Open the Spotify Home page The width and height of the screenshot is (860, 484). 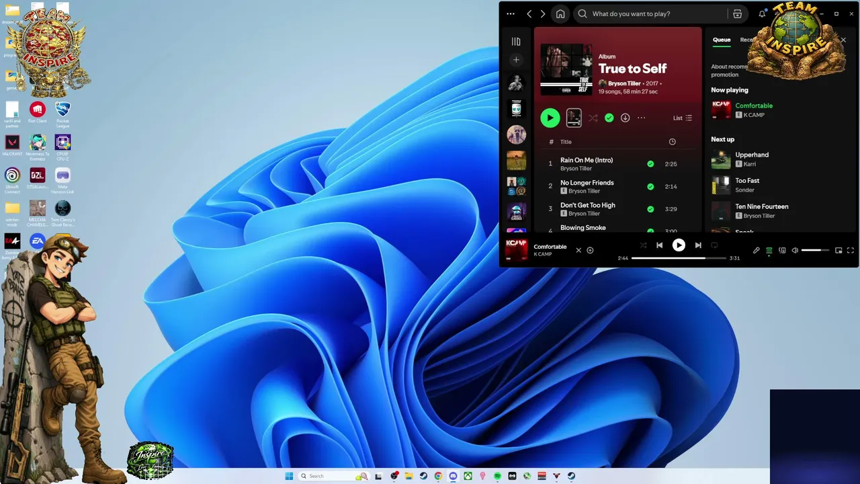click(560, 14)
